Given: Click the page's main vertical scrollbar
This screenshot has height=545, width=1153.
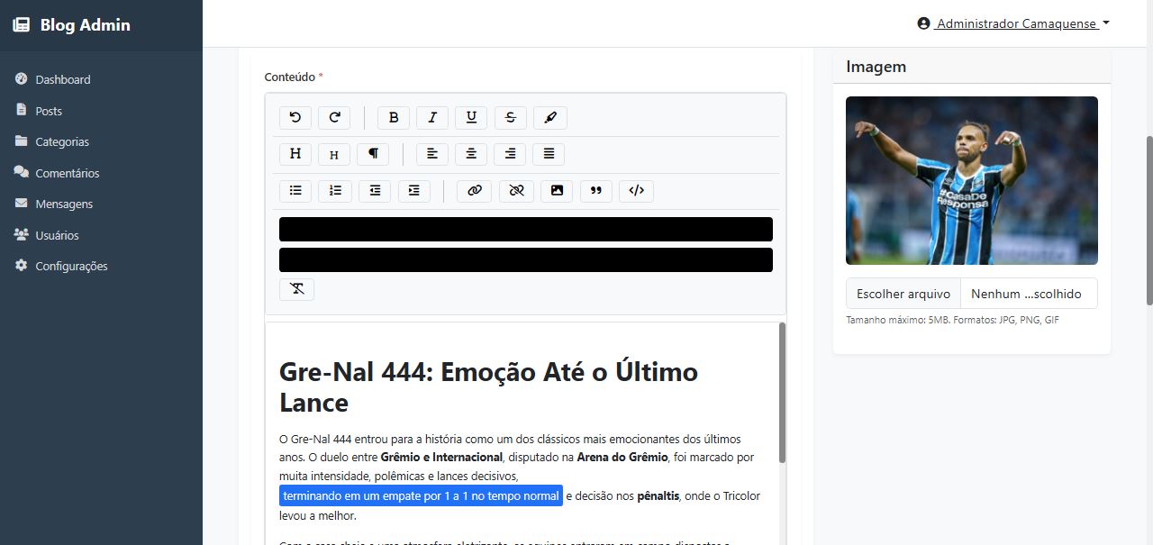Looking at the screenshot, I should tap(1148, 221).
